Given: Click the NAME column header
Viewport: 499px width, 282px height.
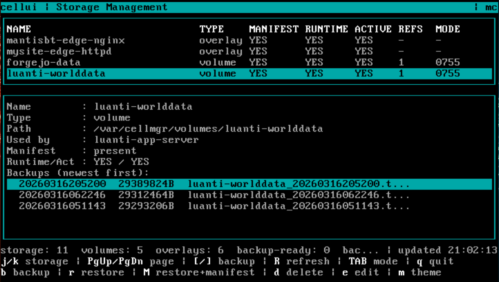Looking at the screenshot, I should (x=19, y=29).
